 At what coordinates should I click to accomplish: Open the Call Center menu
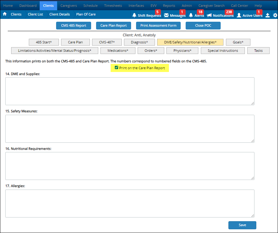239,6
